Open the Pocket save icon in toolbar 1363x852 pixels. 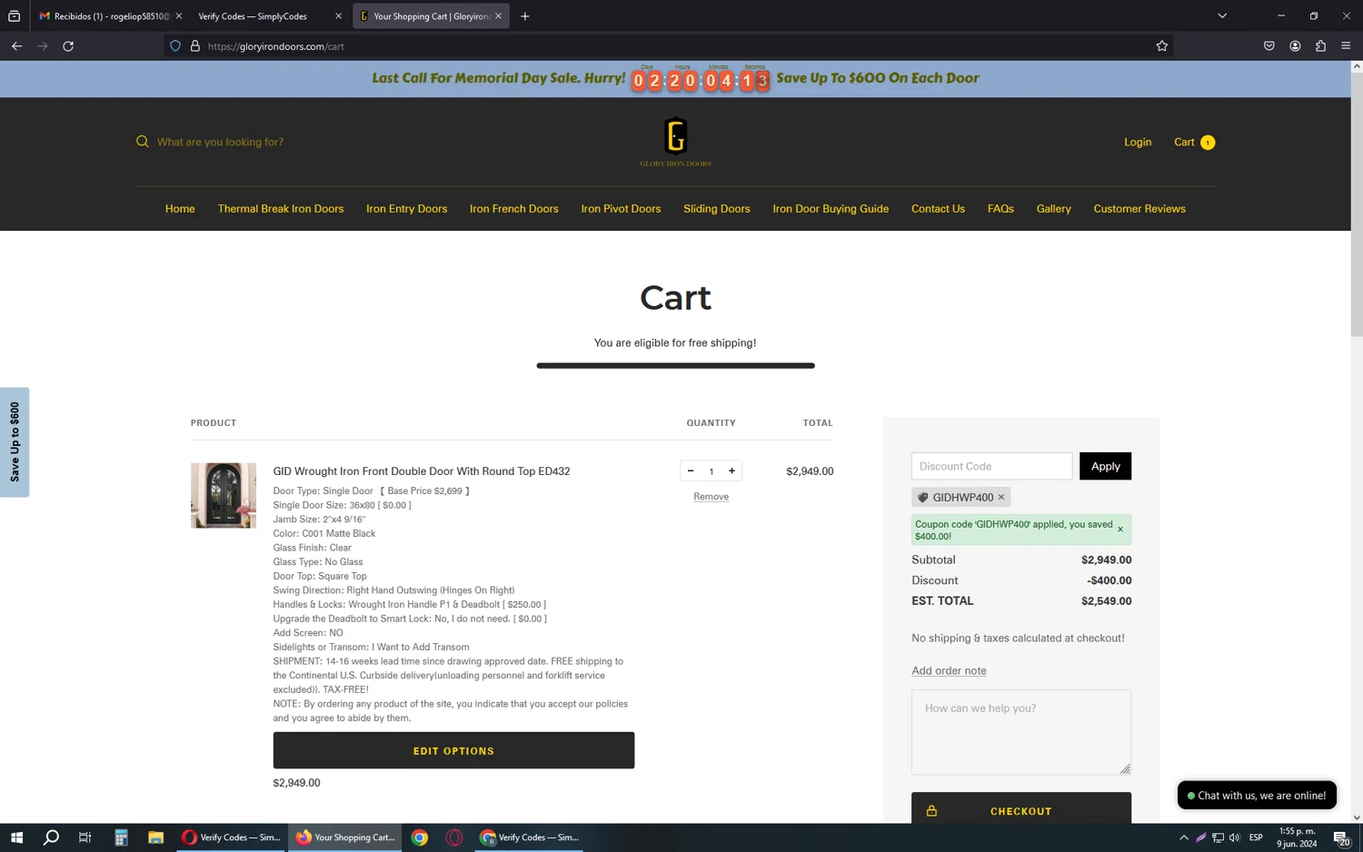(1269, 46)
